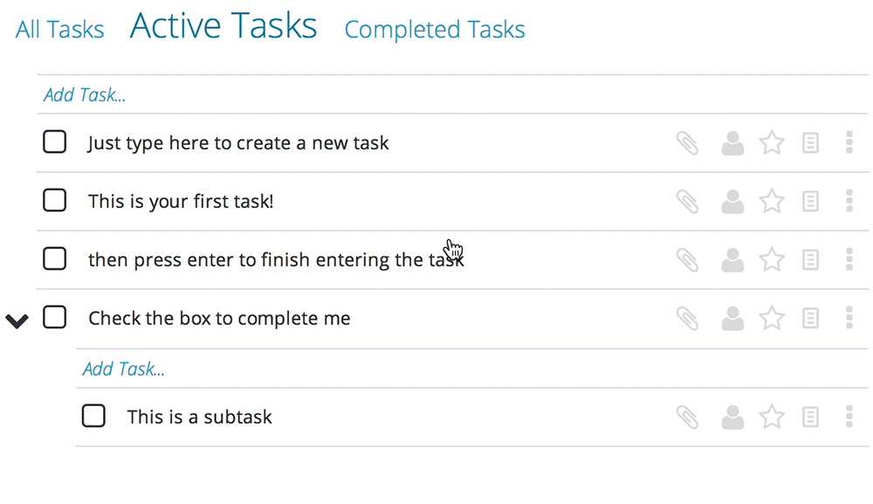The width and height of the screenshot is (873, 504).
Task: Open three-dot menu for 'Check the box' task
Action: [849, 318]
